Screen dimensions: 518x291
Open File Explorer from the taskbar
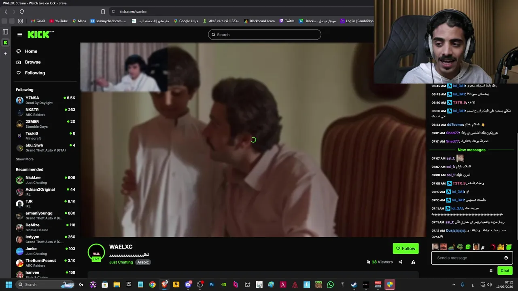point(117,285)
